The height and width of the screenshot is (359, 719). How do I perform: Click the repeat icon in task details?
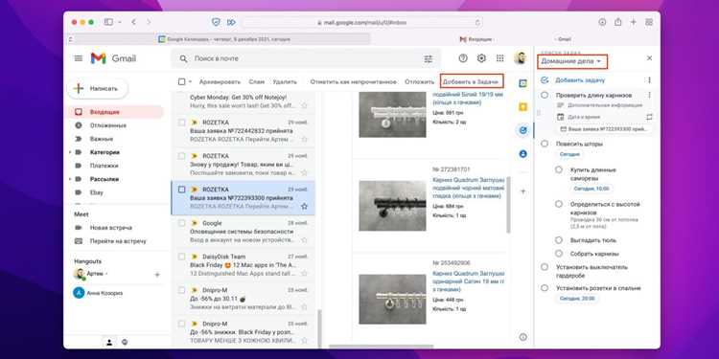click(649, 117)
